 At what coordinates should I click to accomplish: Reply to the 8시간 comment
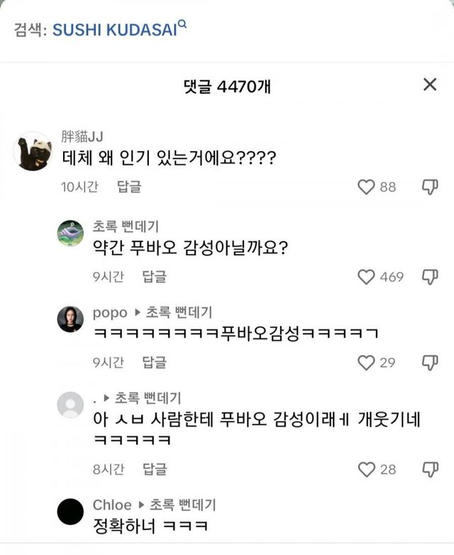click(x=154, y=469)
